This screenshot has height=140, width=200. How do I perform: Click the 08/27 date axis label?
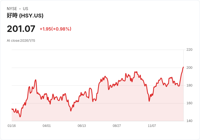coord(117,126)
